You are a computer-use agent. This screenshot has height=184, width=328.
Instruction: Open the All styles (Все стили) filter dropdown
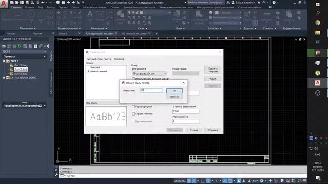(106, 103)
